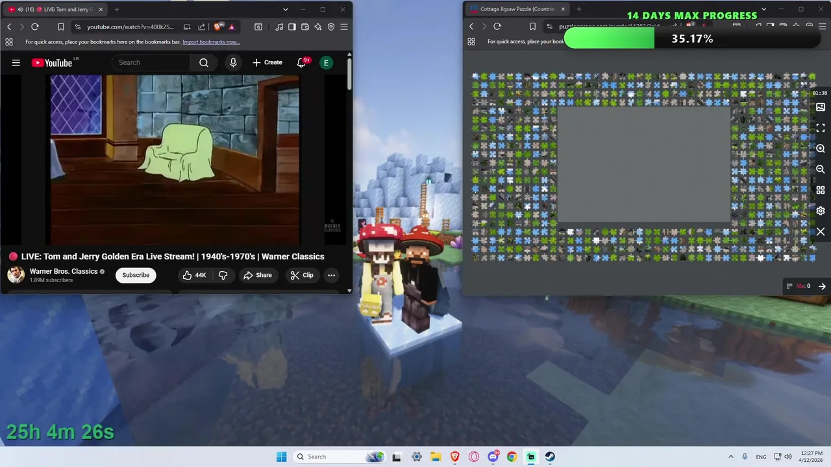Image resolution: width=831 pixels, height=467 pixels.
Task: Subscribe to Warner Bros. Classics
Action: [x=136, y=275]
